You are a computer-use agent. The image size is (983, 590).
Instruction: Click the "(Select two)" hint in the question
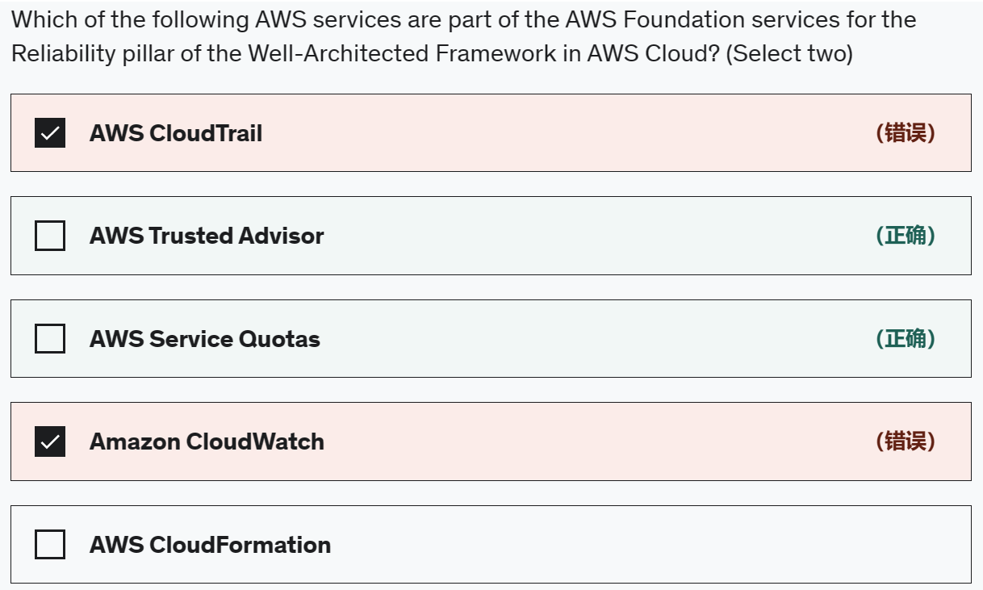click(x=788, y=54)
